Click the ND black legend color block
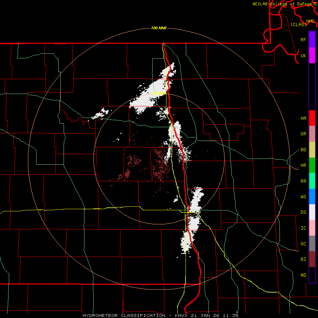The image size is (318, 318). pyautogui.click(x=312, y=275)
